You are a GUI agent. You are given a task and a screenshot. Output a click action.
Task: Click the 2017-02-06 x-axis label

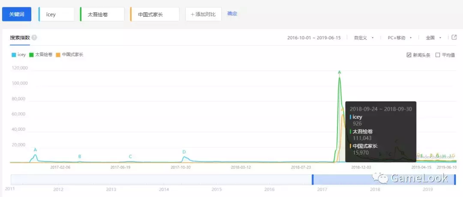tap(60, 167)
